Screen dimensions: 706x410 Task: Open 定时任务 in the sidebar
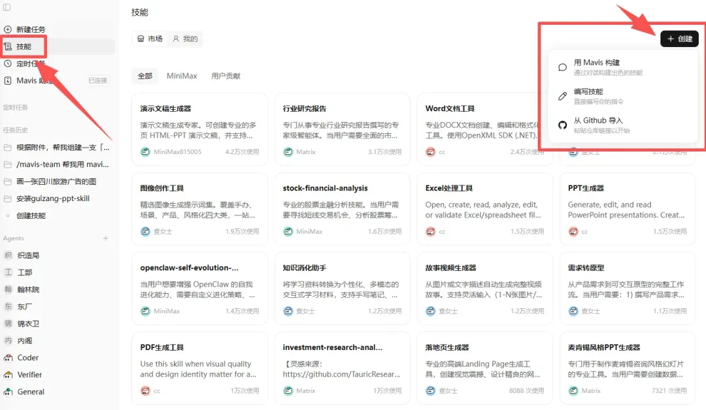[31, 63]
